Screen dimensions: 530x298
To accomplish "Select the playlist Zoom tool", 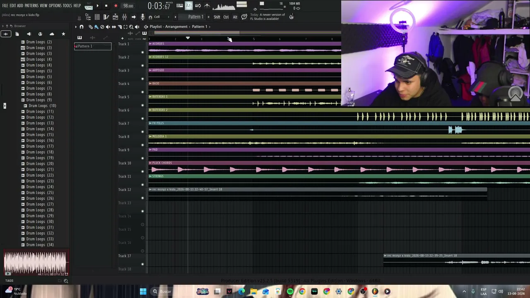I will [131, 27].
